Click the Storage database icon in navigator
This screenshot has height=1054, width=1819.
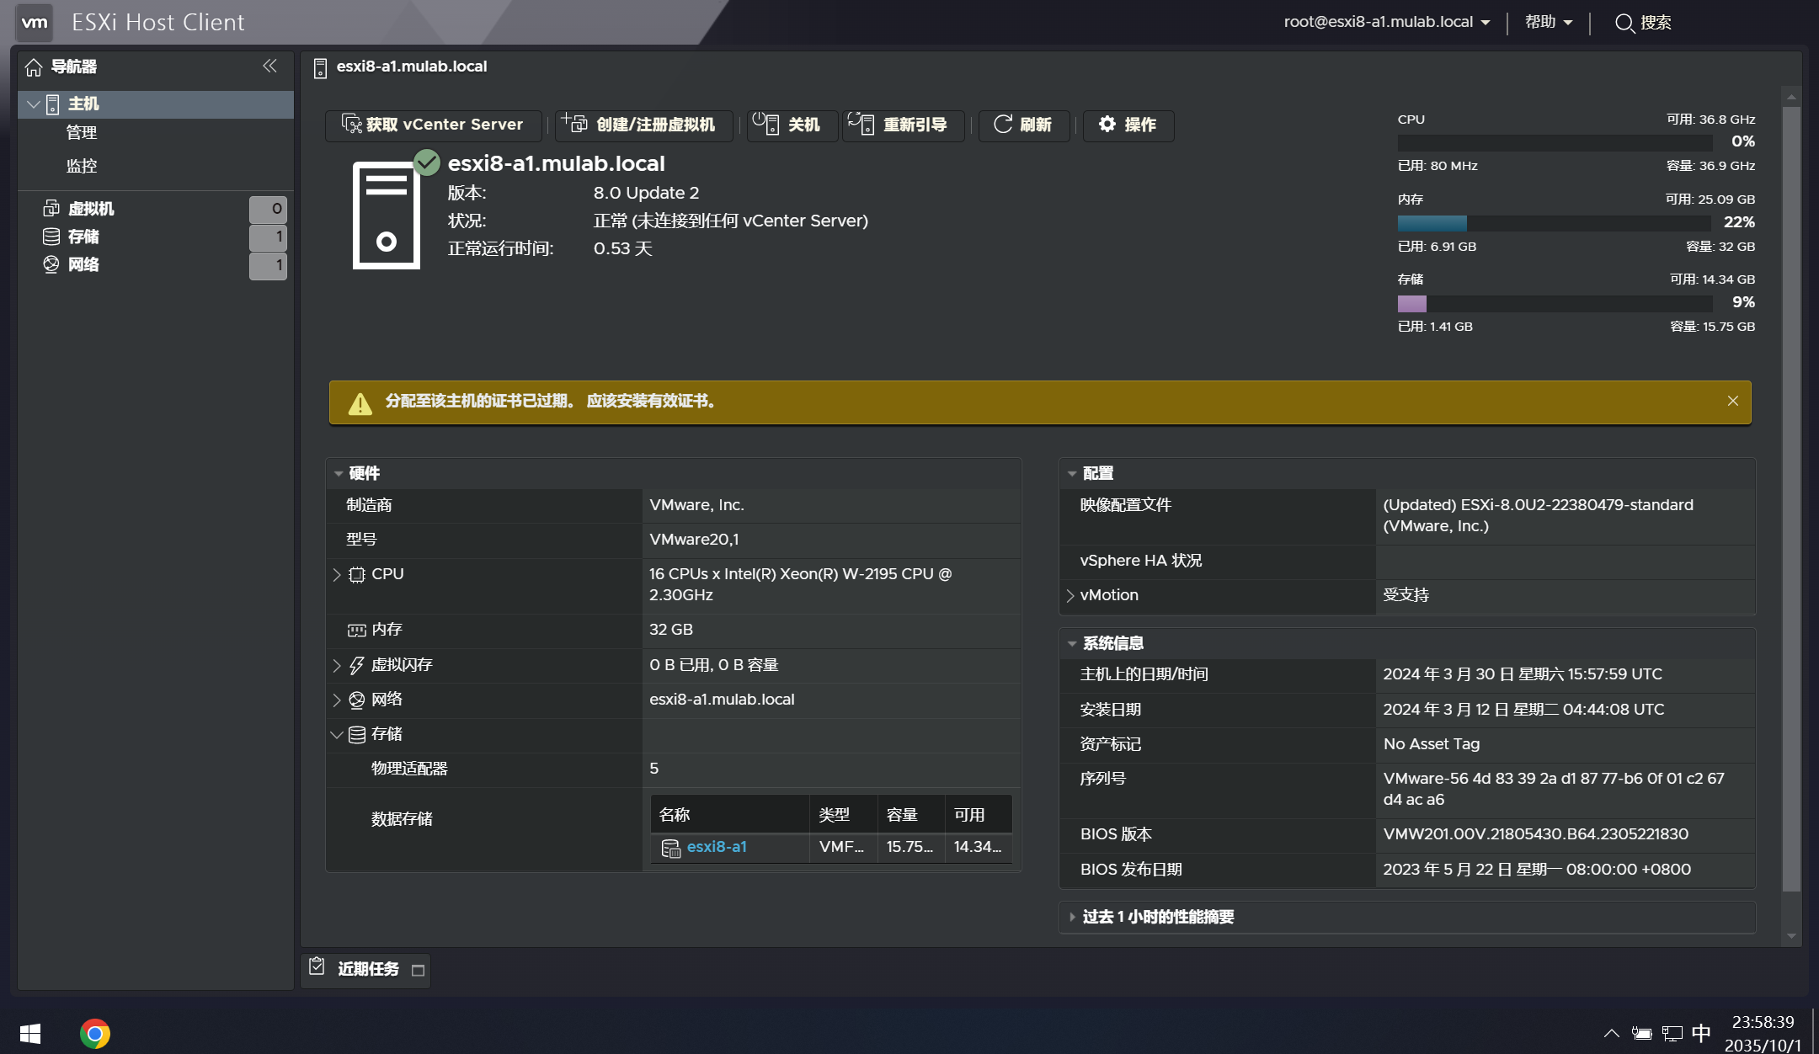[51, 237]
